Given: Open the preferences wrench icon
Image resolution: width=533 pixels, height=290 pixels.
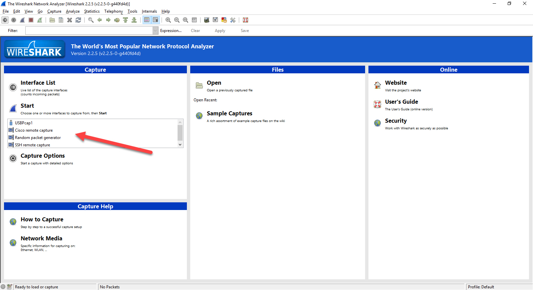Looking at the screenshot, I should (233, 20).
